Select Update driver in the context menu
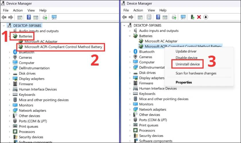The image size is (241, 143). [186, 51]
